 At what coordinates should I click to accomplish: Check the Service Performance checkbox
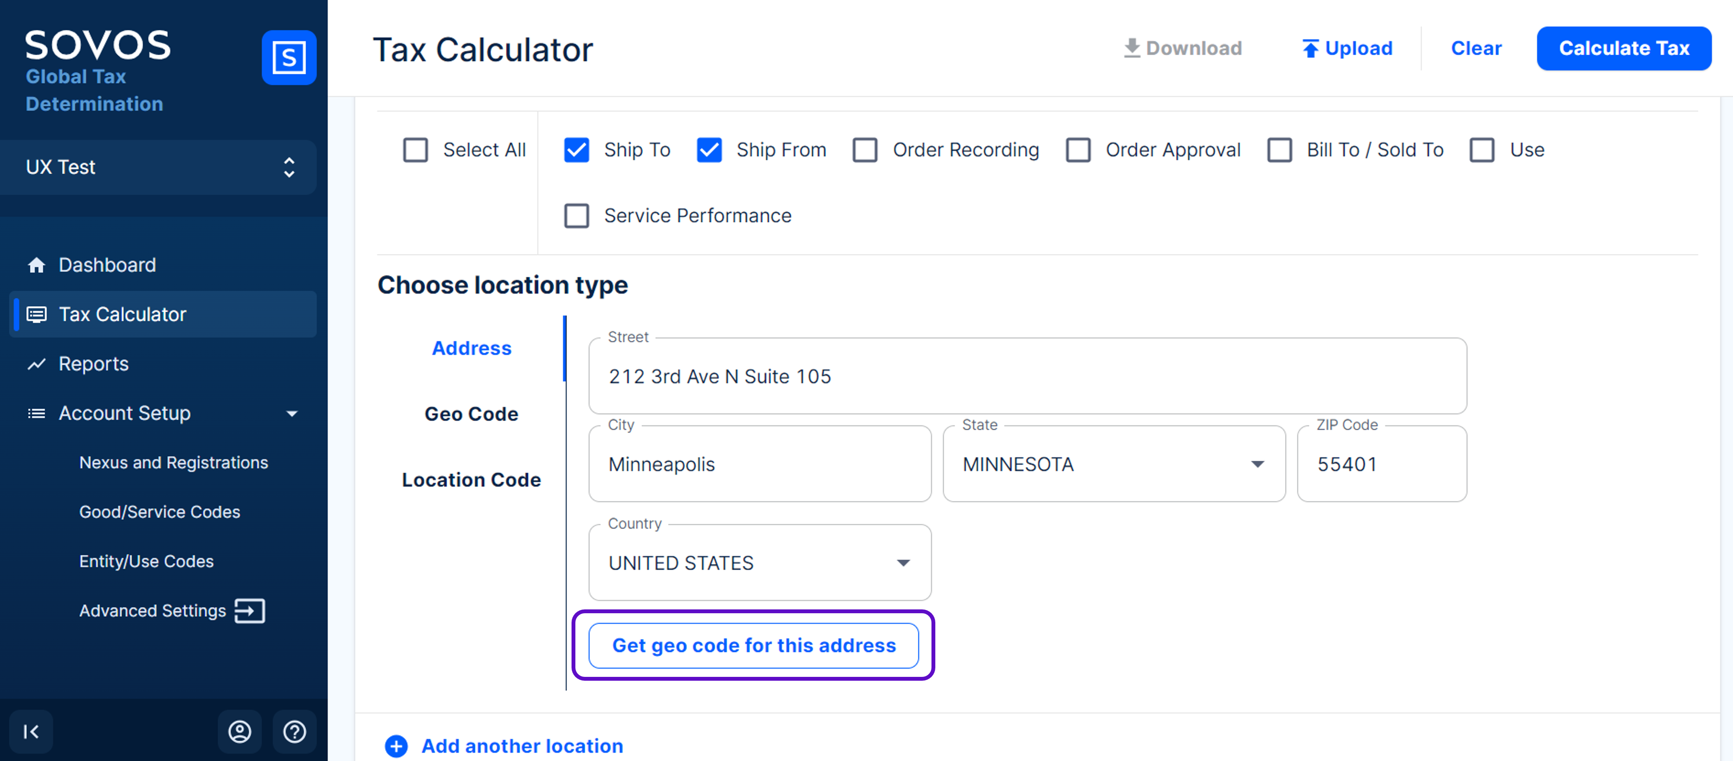577,216
